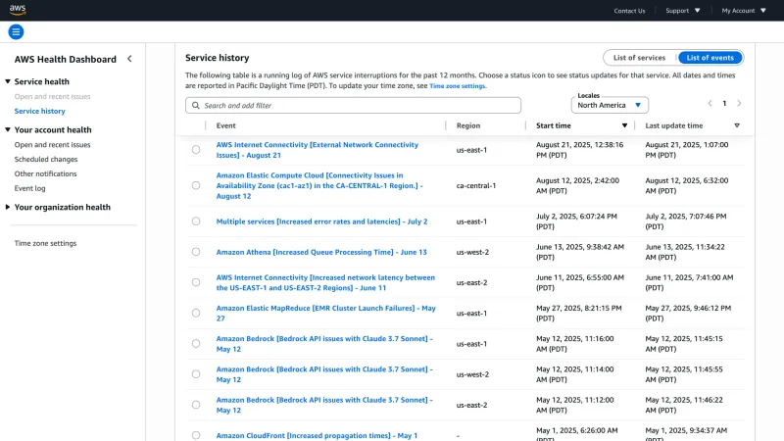Viewport: 784px width, 441px height.
Task: Select the Bedrock us-west-2 May 12 row
Action: (x=196, y=374)
